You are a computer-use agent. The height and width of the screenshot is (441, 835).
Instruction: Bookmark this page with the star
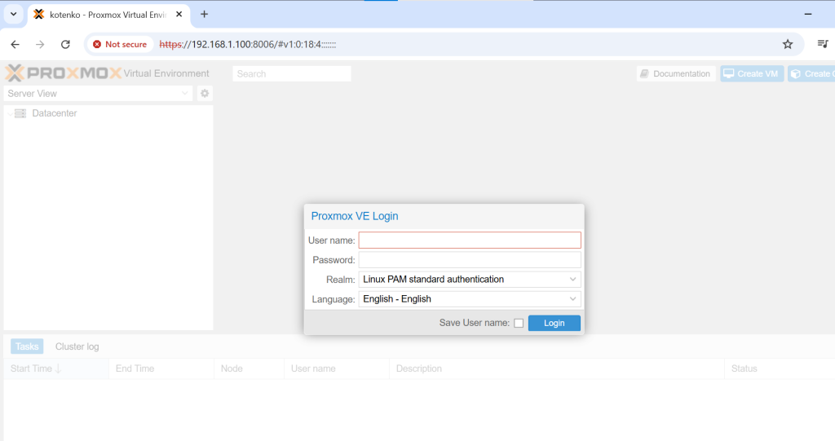pos(788,44)
